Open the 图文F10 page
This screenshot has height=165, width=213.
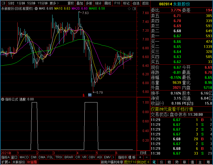click(130, 162)
